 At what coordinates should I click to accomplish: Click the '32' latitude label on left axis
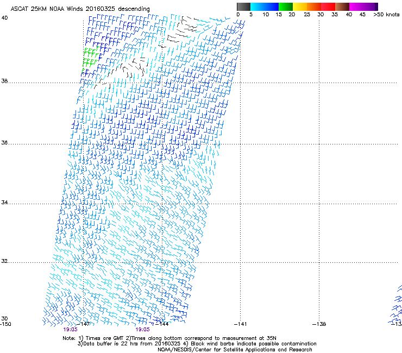pos(4,261)
